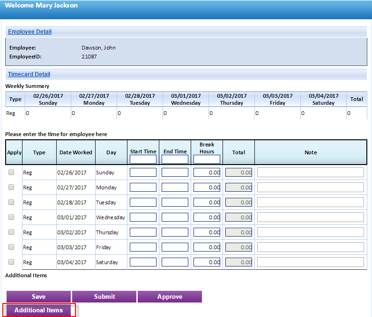
Task: Tick the Apply checkbox for Friday
Action: [11, 247]
